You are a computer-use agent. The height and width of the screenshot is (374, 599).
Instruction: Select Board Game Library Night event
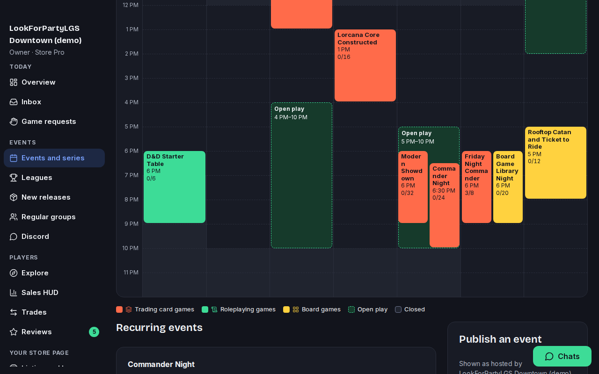[508, 187]
